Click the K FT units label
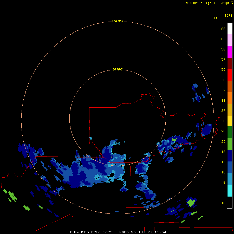The height and width of the screenshot is (234, 234). point(220,18)
